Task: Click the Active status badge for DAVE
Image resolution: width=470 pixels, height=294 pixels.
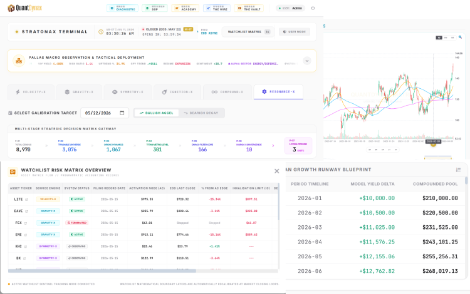Action: click(x=77, y=211)
